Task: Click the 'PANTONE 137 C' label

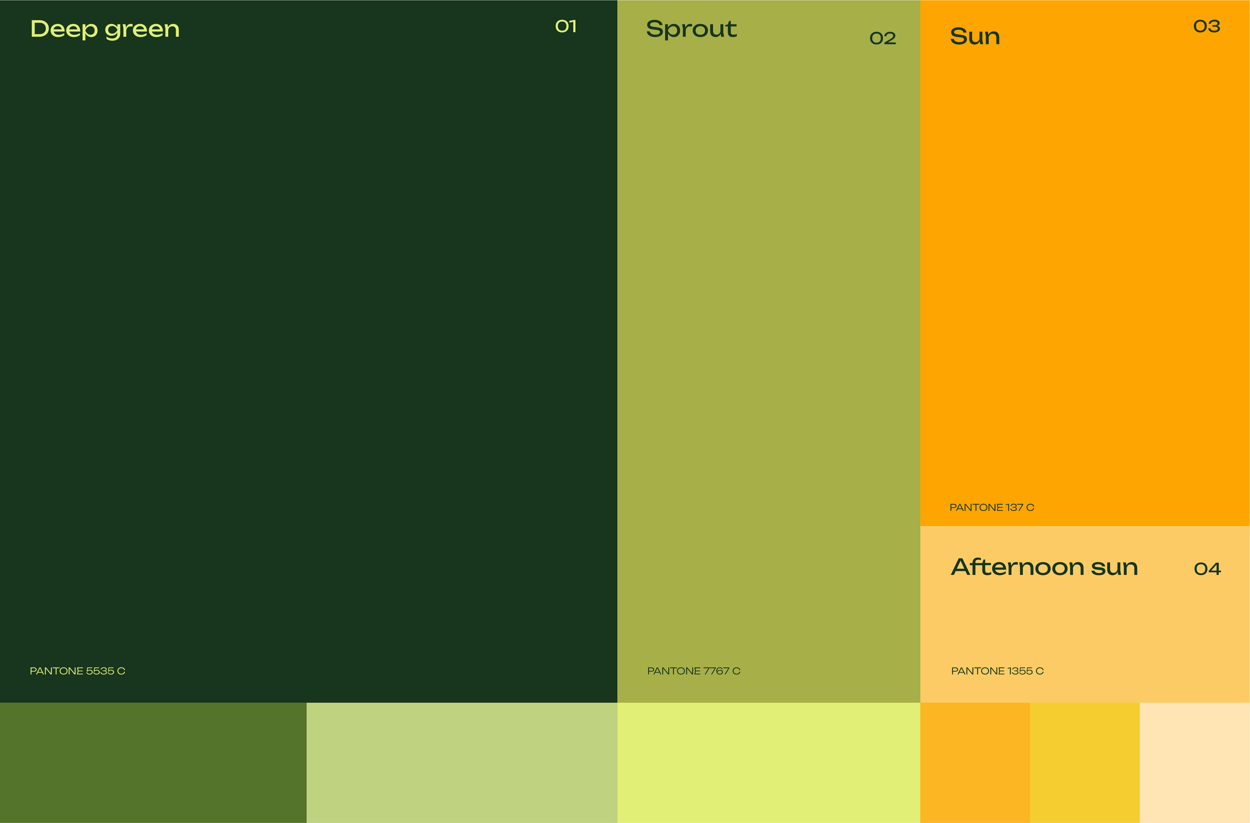Action: click(992, 507)
